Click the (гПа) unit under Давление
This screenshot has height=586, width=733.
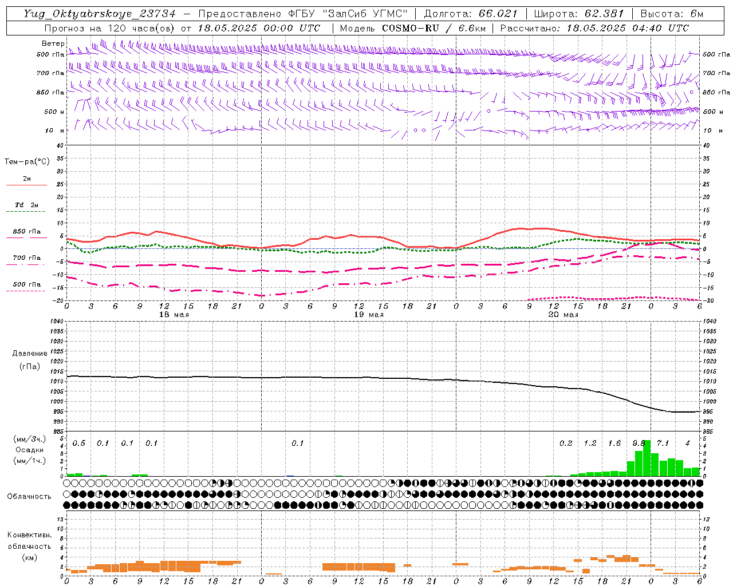[x=30, y=366]
